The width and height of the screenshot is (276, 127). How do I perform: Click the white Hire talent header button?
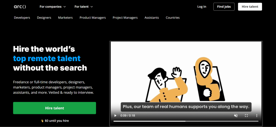pos(250,7)
